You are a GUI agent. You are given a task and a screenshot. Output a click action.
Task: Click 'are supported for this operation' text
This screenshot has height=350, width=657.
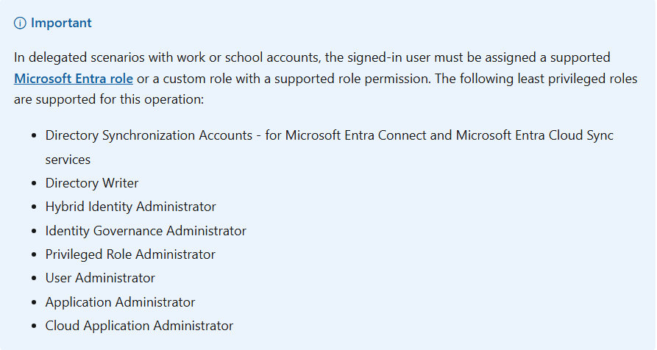109,99
